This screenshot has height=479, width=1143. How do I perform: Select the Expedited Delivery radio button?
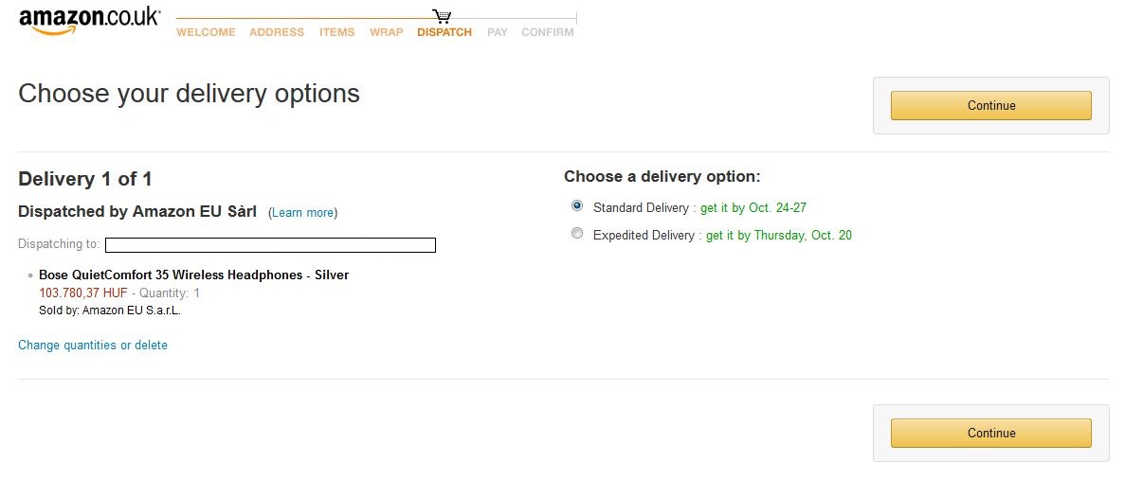[577, 234]
